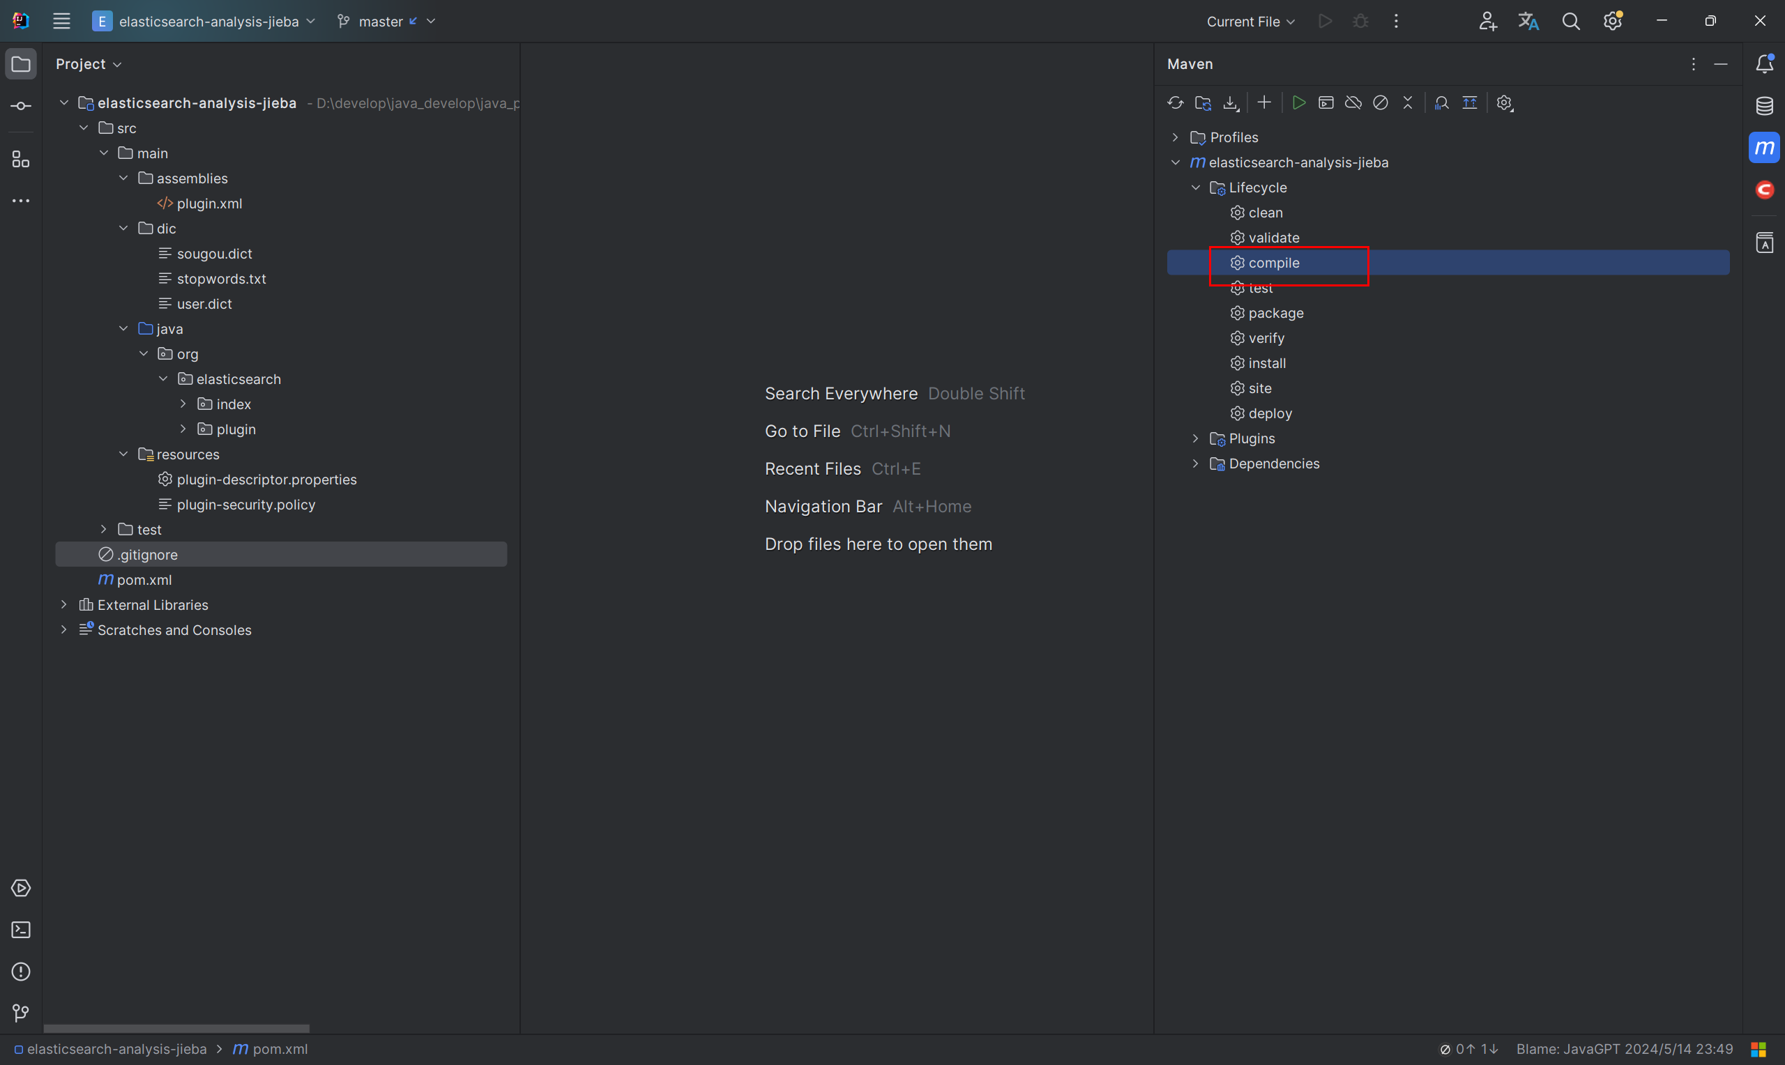
Task: Open Project view selector dropdown
Action: (89, 64)
